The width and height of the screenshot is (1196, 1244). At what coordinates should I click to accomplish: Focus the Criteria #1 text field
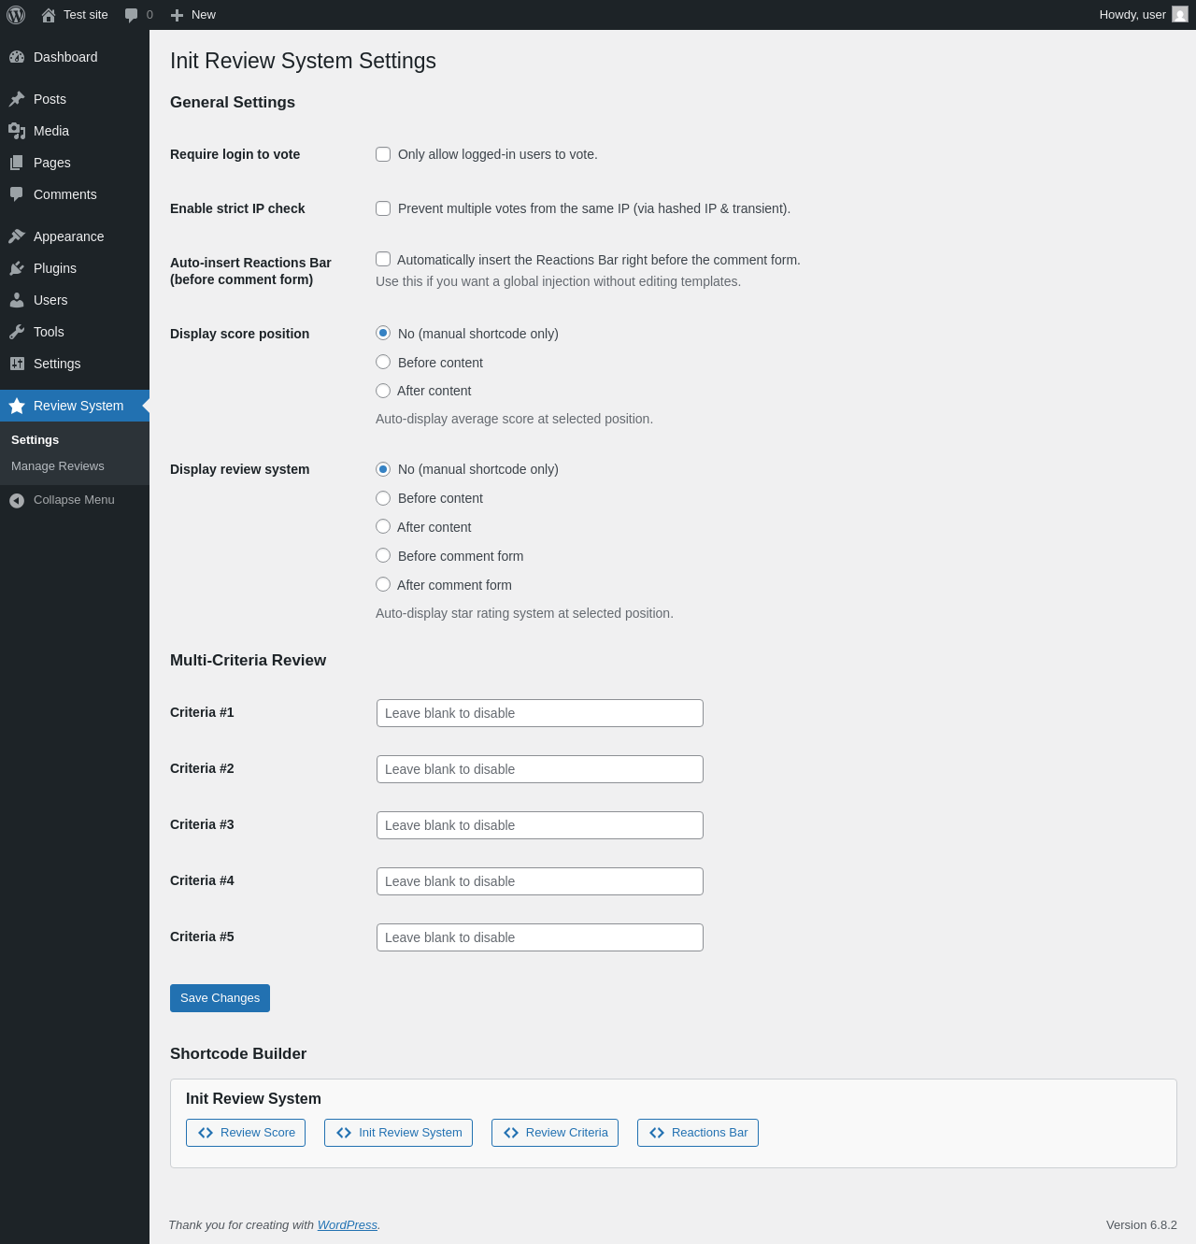[540, 713]
